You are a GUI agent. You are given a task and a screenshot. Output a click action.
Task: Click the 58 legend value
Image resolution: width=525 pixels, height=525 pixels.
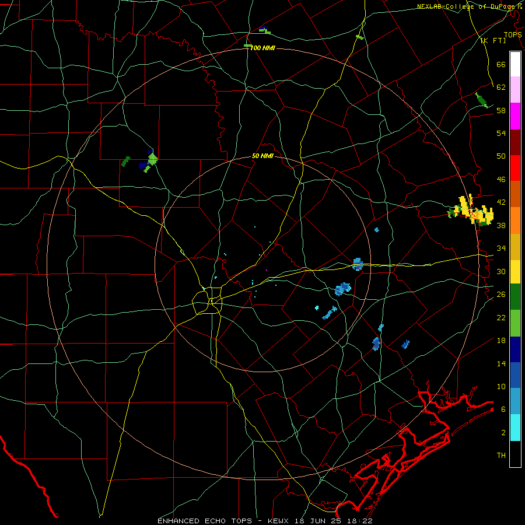tap(501, 110)
